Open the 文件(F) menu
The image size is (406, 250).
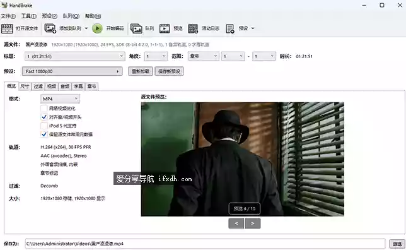(8, 16)
